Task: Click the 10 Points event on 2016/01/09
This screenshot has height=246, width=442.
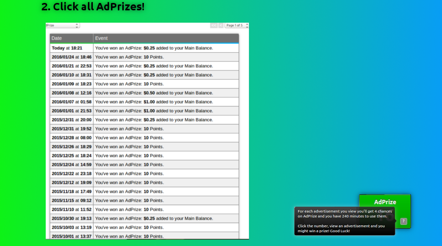Action: [x=166, y=84]
